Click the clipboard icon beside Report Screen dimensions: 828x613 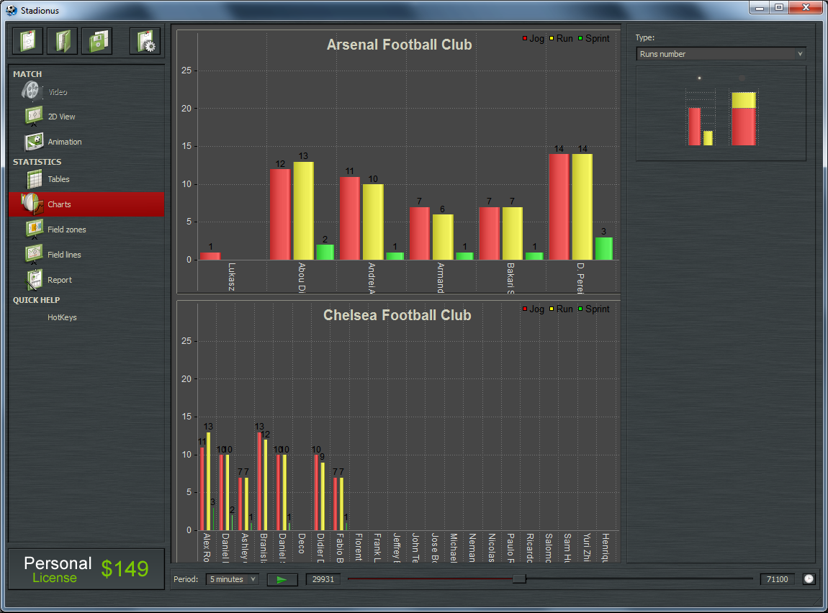[35, 280]
